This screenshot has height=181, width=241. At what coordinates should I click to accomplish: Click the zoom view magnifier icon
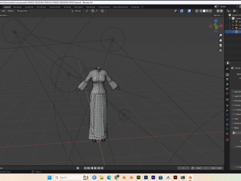(220, 35)
